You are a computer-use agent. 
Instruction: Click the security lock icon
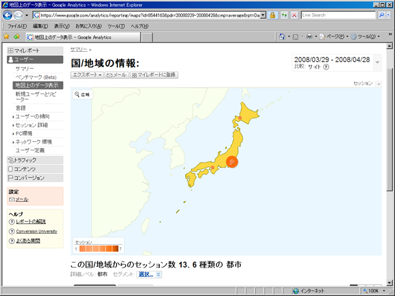tap(272, 15)
